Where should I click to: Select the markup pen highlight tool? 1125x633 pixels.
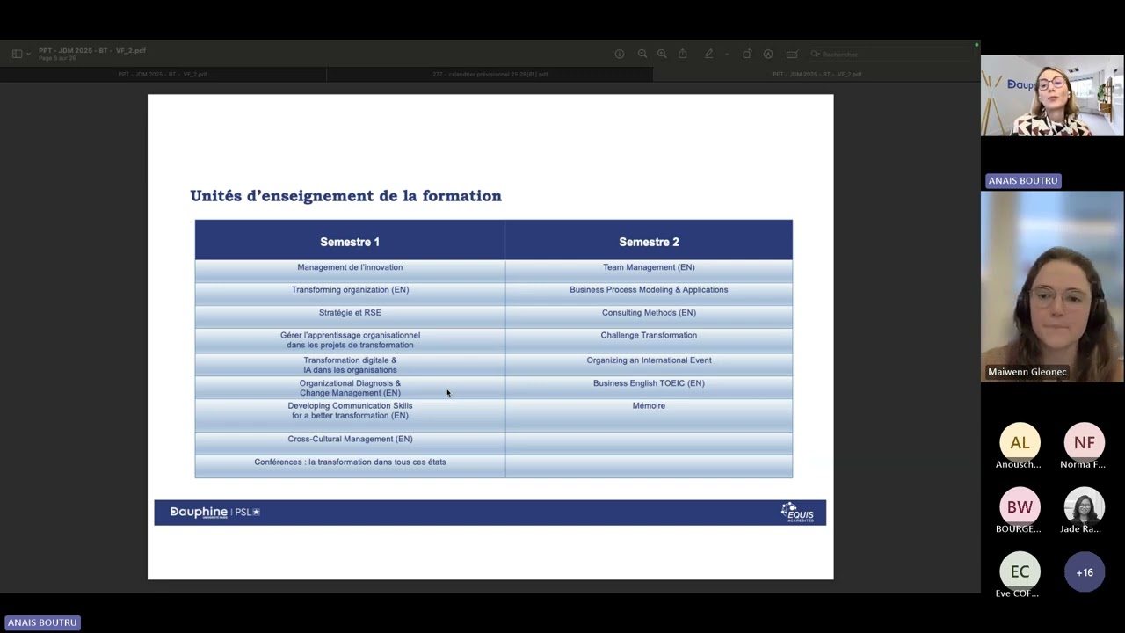pos(708,54)
